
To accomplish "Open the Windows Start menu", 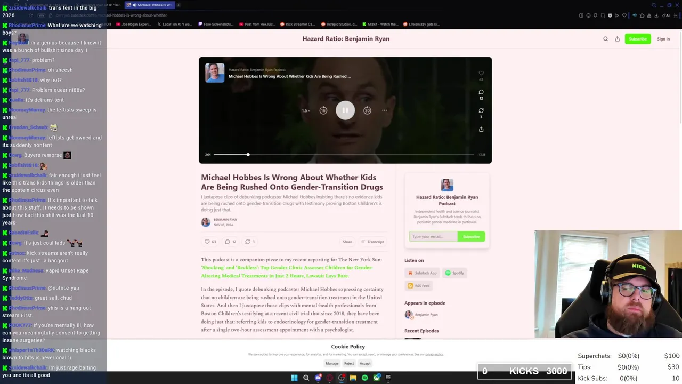I will 294,378.
